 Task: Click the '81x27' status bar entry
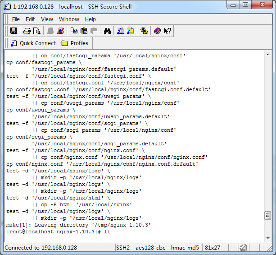click(213, 248)
